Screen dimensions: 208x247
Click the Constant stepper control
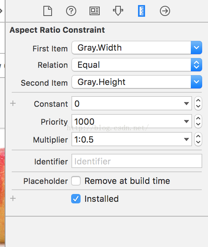pos(198,103)
